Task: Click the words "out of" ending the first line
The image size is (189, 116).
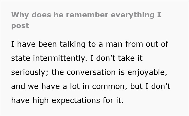Action: click(159, 44)
